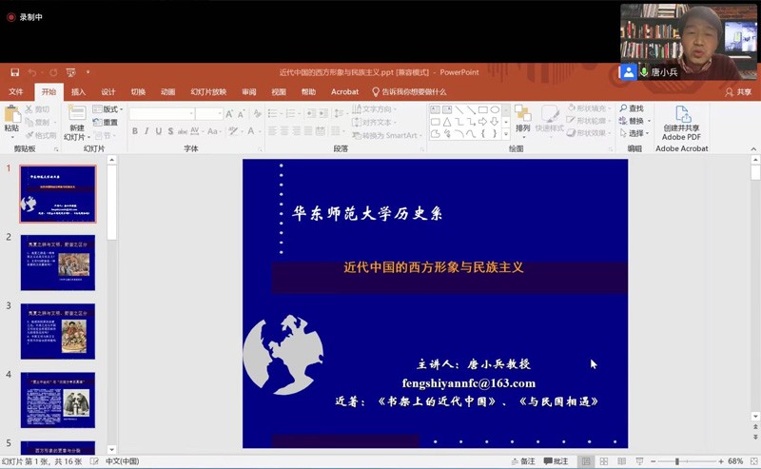Click the numbered list icon
The width and height of the screenshot is (761, 469).
[291, 113]
